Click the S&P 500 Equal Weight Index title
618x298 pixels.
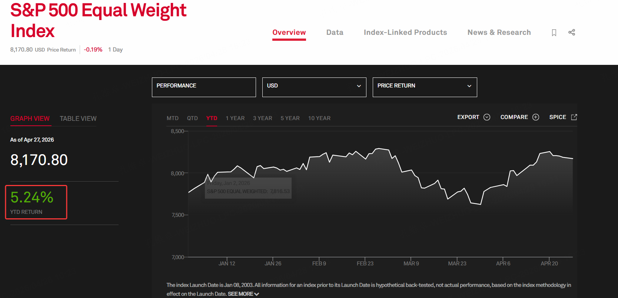pyautogui.click(x=99, y=20)
